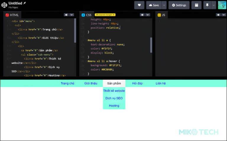
Task: Click the Sản phẩm menu item
Action: 114,83
